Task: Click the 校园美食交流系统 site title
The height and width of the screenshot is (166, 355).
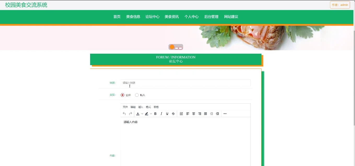Action: [x=26, y=5]
